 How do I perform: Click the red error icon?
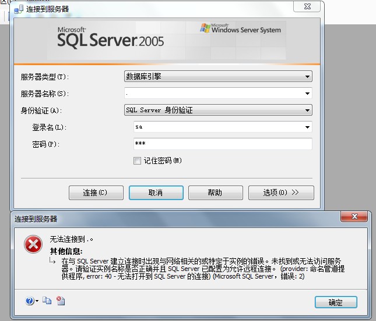[33, 244]
